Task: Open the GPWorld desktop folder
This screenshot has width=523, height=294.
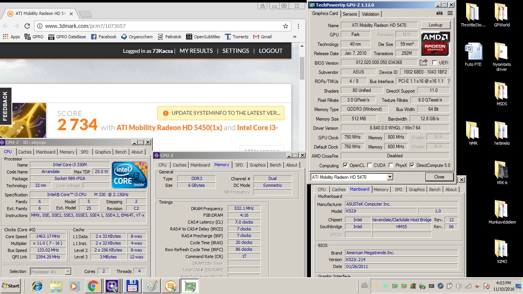Action: [502, 15]
